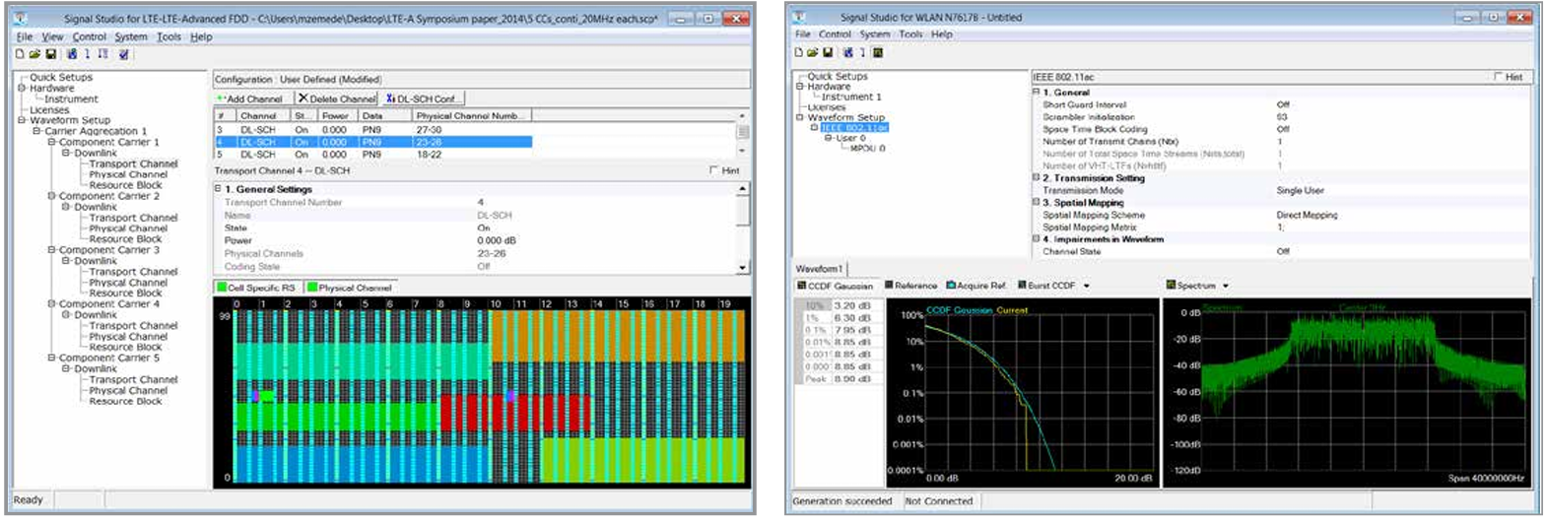Click the Acquire Ref button

click(976, 286)
